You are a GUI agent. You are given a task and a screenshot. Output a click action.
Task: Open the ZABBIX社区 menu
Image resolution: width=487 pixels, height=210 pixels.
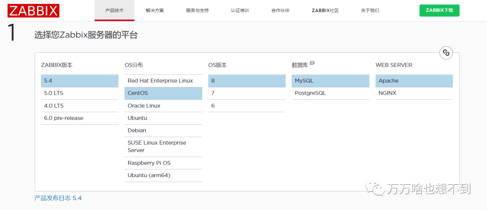tap(325, 10)
